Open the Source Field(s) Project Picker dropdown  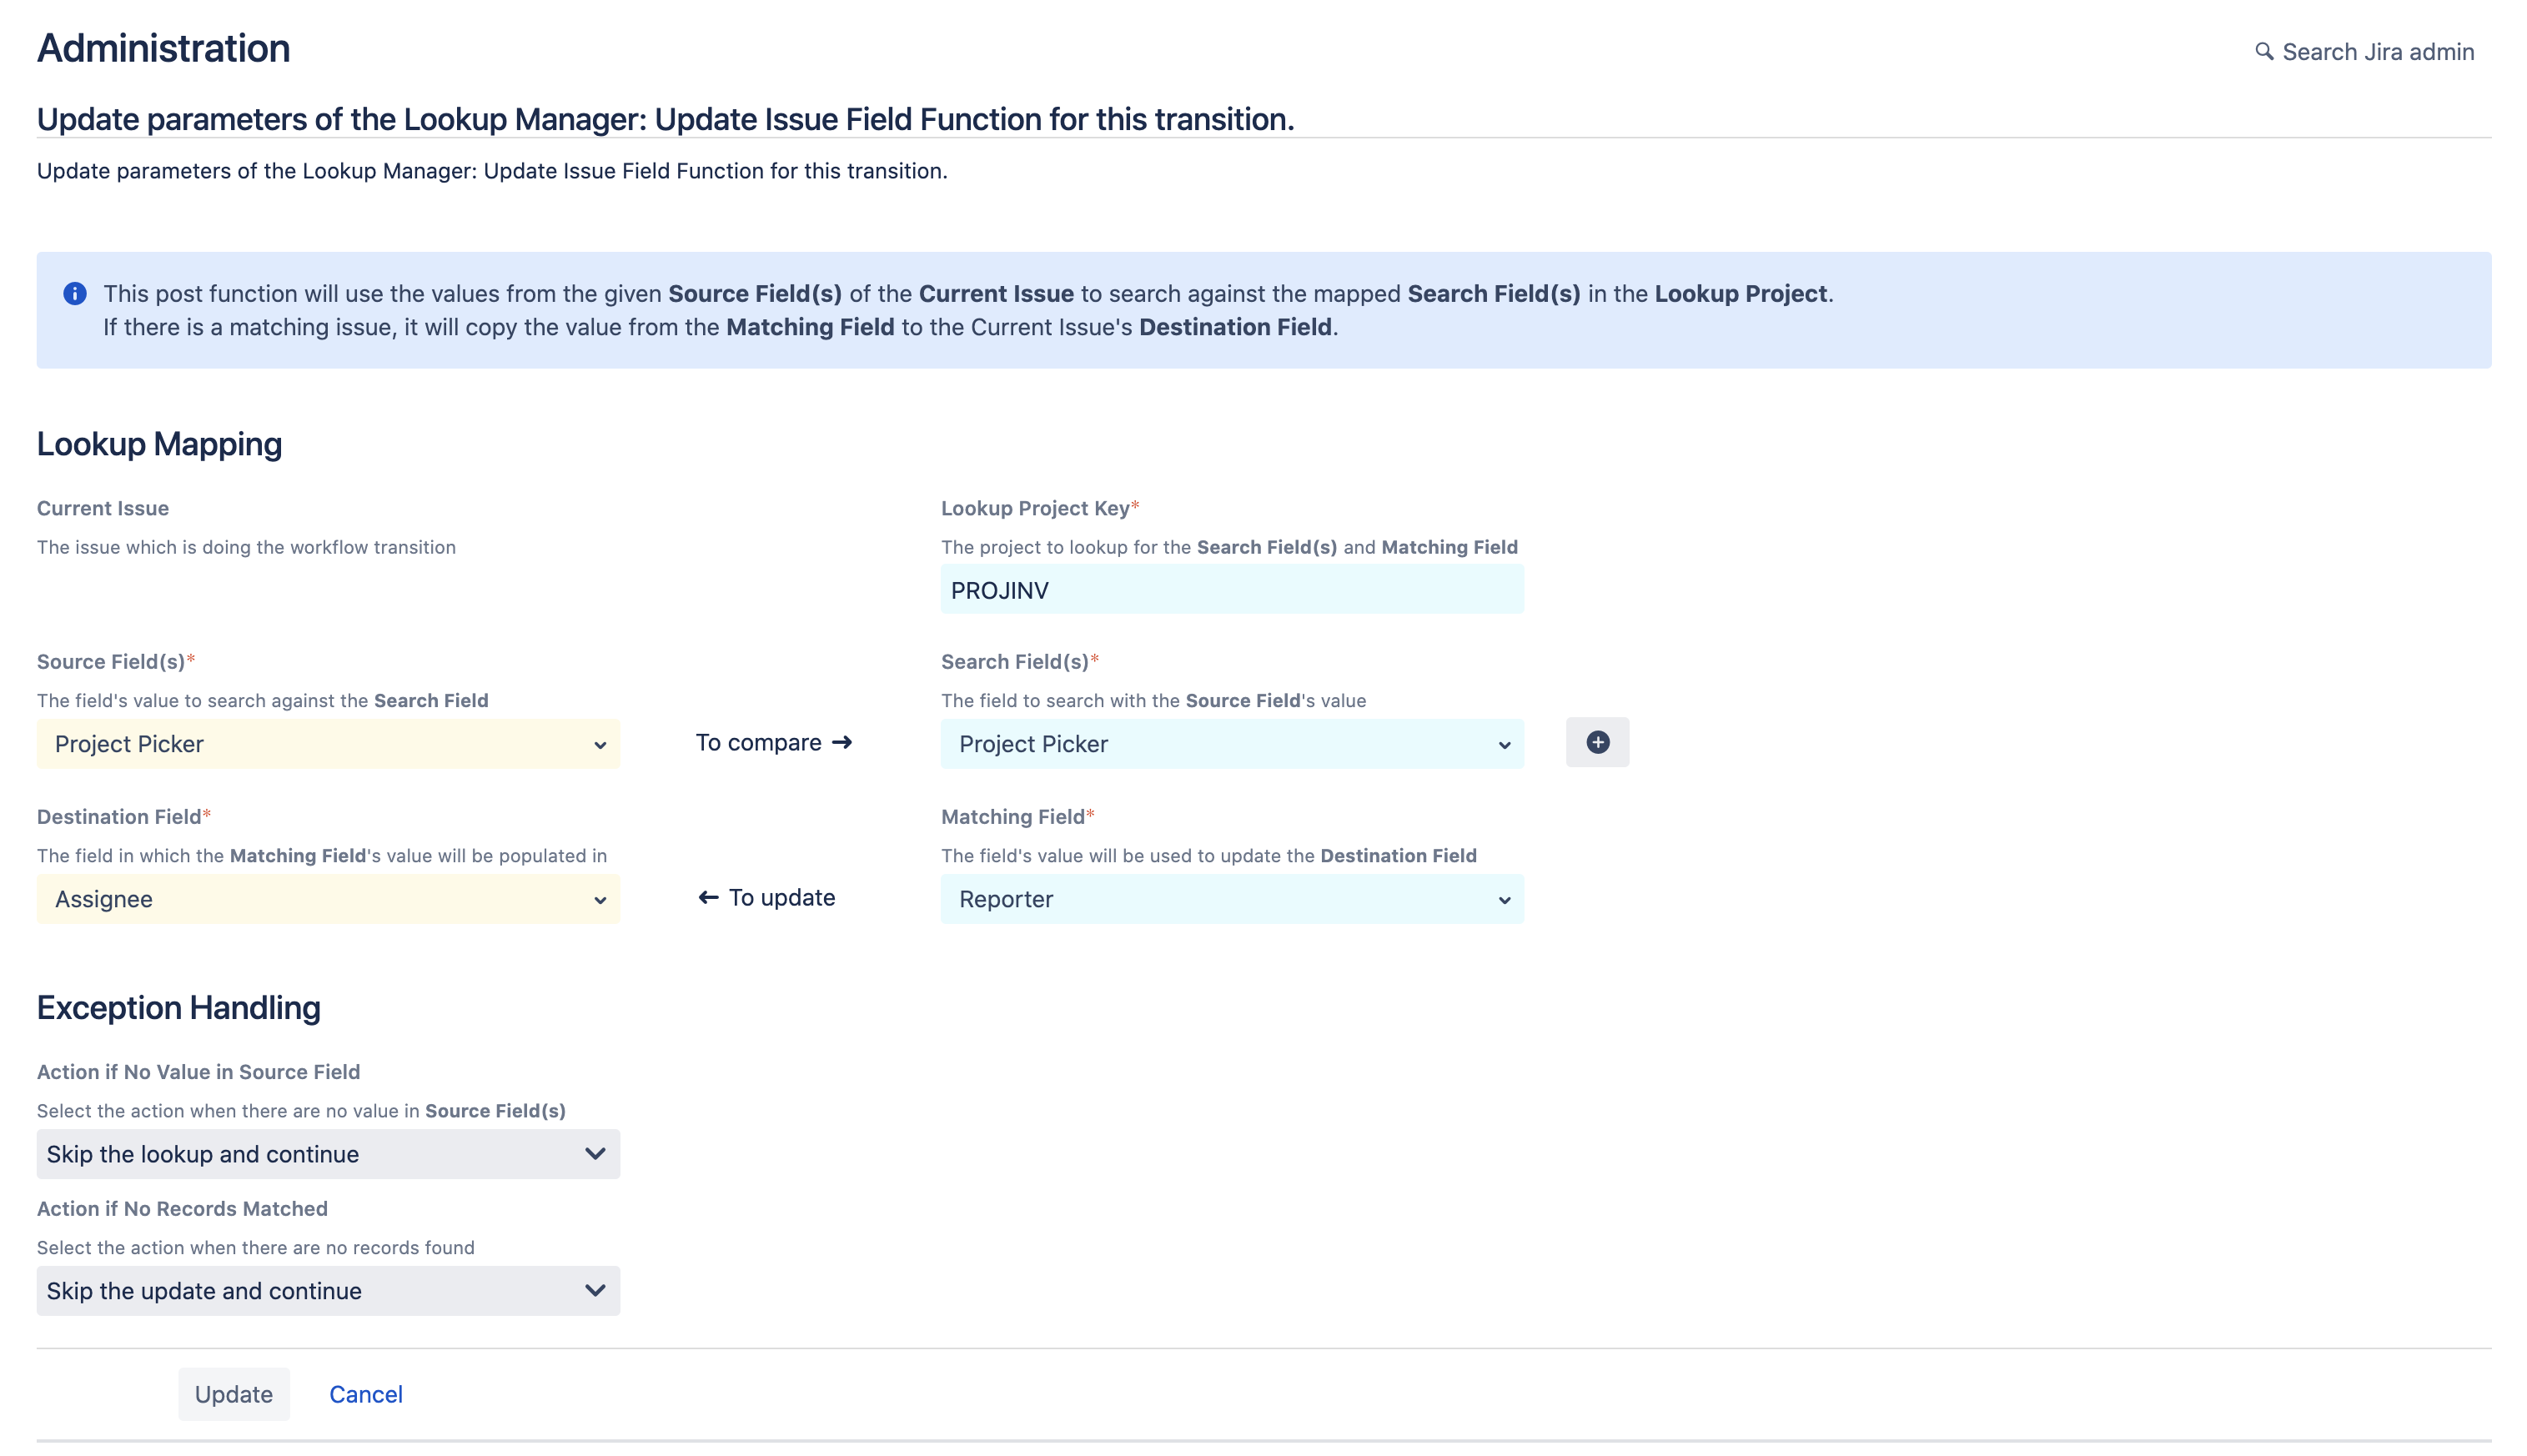tap(328, 744)
